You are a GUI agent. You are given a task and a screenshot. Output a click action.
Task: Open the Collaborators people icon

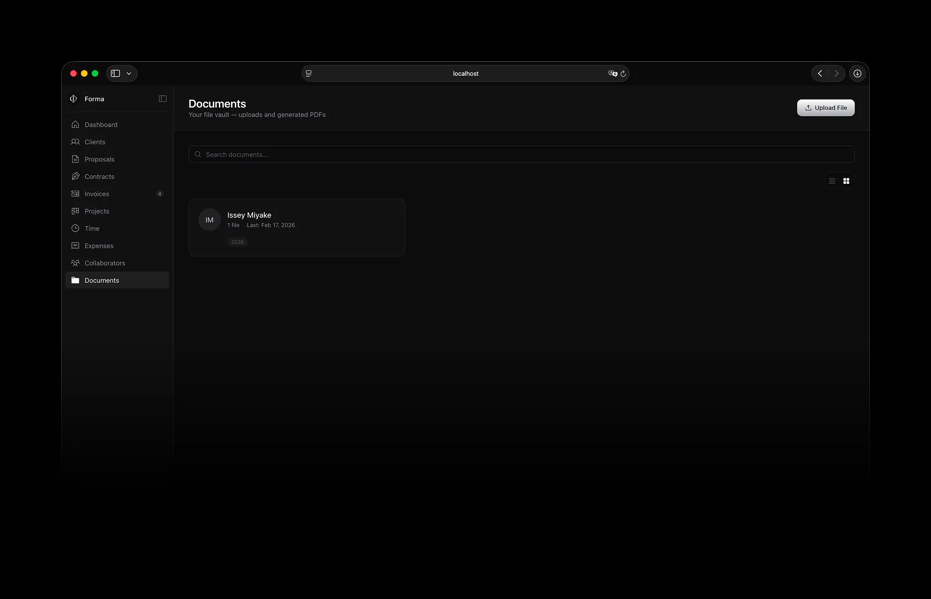(x=75, y=263)
